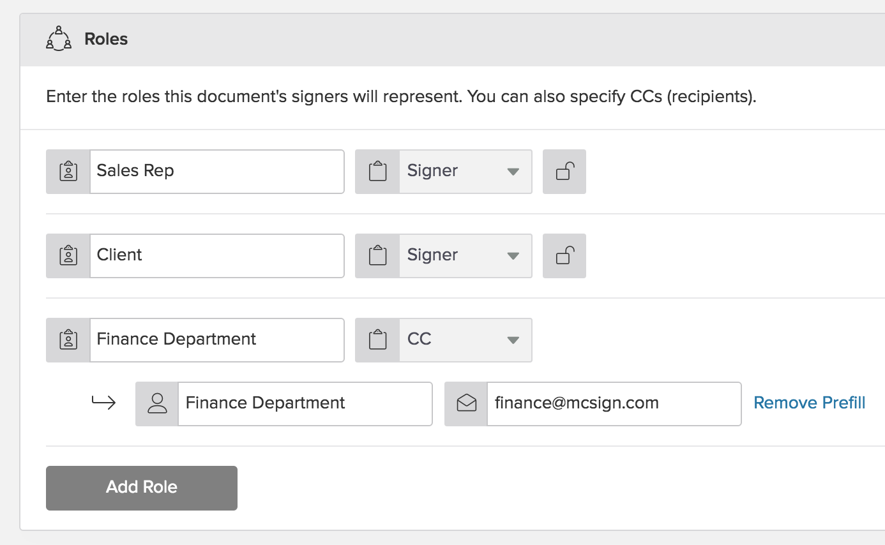Click the prefilled Finance Department name field
The image size is (885, 545).
pos(305,404)
